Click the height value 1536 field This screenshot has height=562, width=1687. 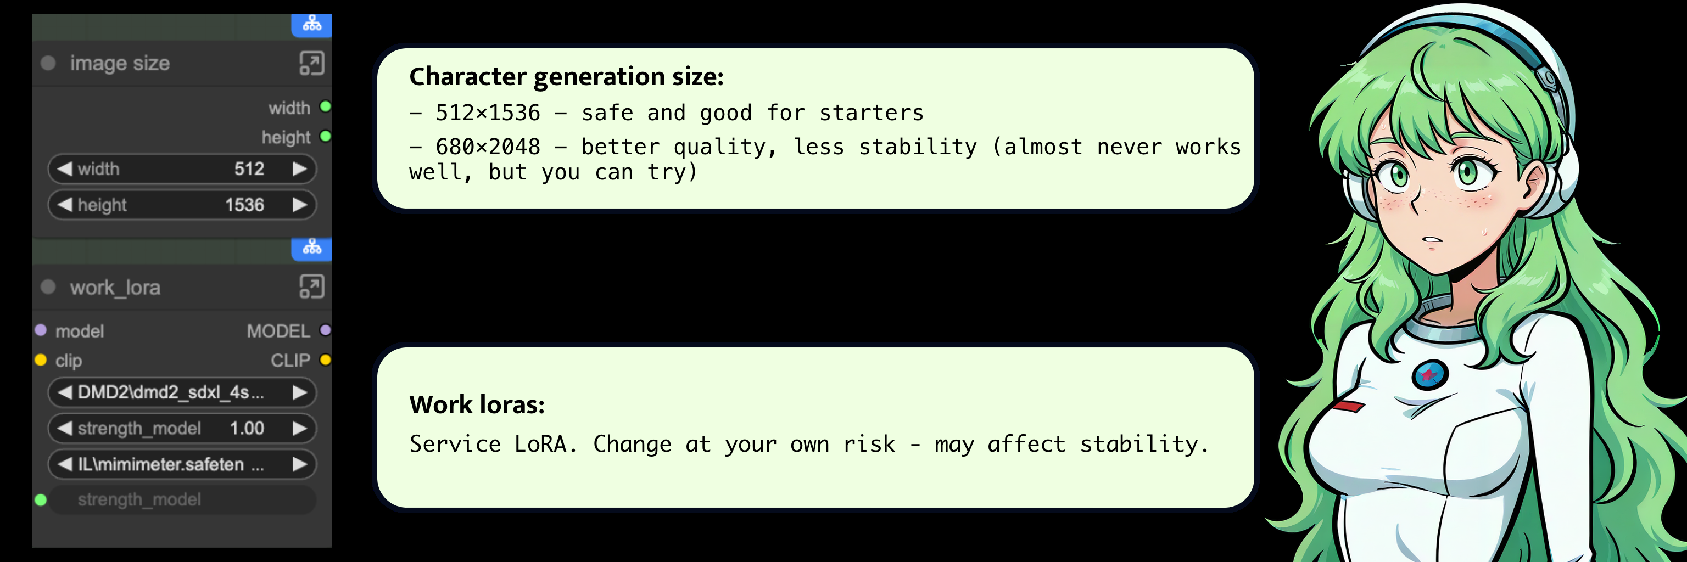pos(244,205)
